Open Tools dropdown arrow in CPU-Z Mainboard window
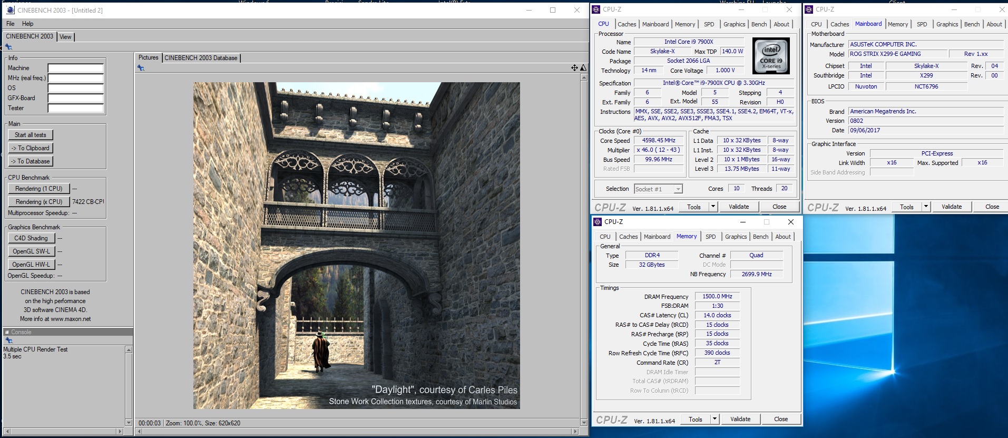Viewport: 1008px width, 438px height. [x=926, y=207]
